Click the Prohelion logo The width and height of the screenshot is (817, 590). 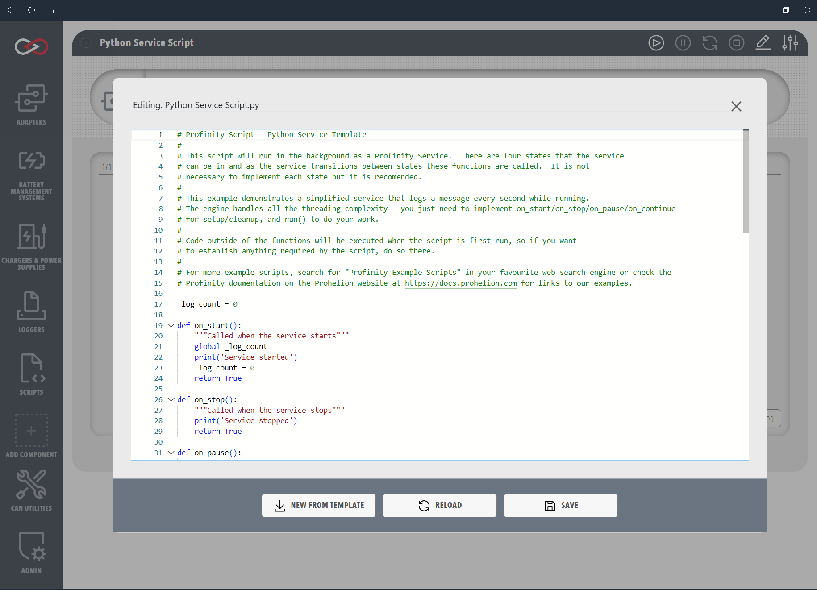point(31,46)
